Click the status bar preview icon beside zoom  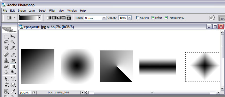[34, 93]
